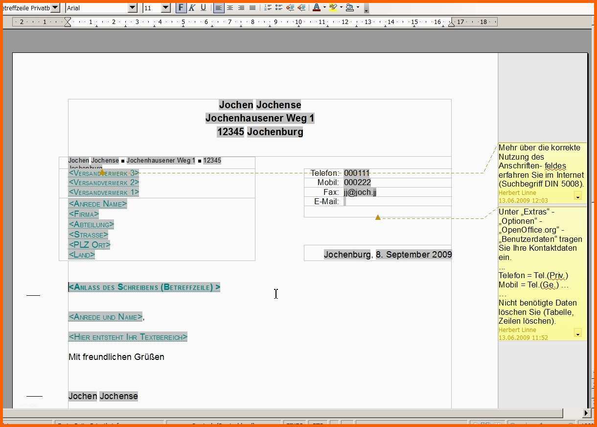Center the paragraph text
Screen dimensions: 597x427
[230, 8]
